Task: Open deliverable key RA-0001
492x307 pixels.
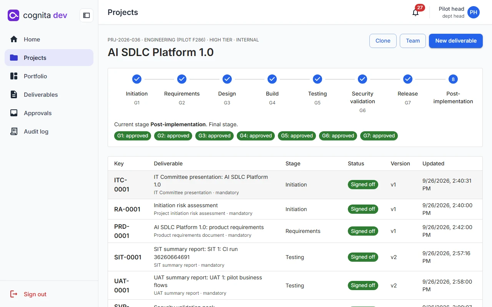Action: tap(127, 209)
